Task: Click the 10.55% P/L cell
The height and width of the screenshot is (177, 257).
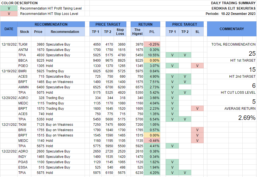Action: point(152,55)
